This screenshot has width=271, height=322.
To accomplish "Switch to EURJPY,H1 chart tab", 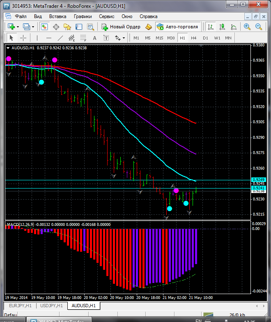I will (x=20, y=306).
